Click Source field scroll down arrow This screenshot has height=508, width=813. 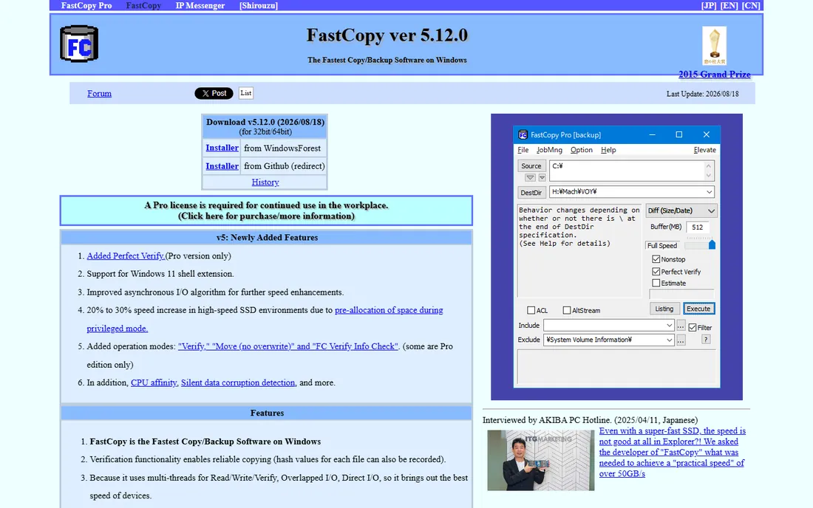coord(709,176)
